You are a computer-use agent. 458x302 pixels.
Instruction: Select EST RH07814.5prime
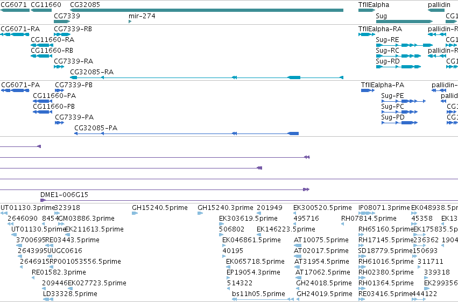tap(369, 219)
